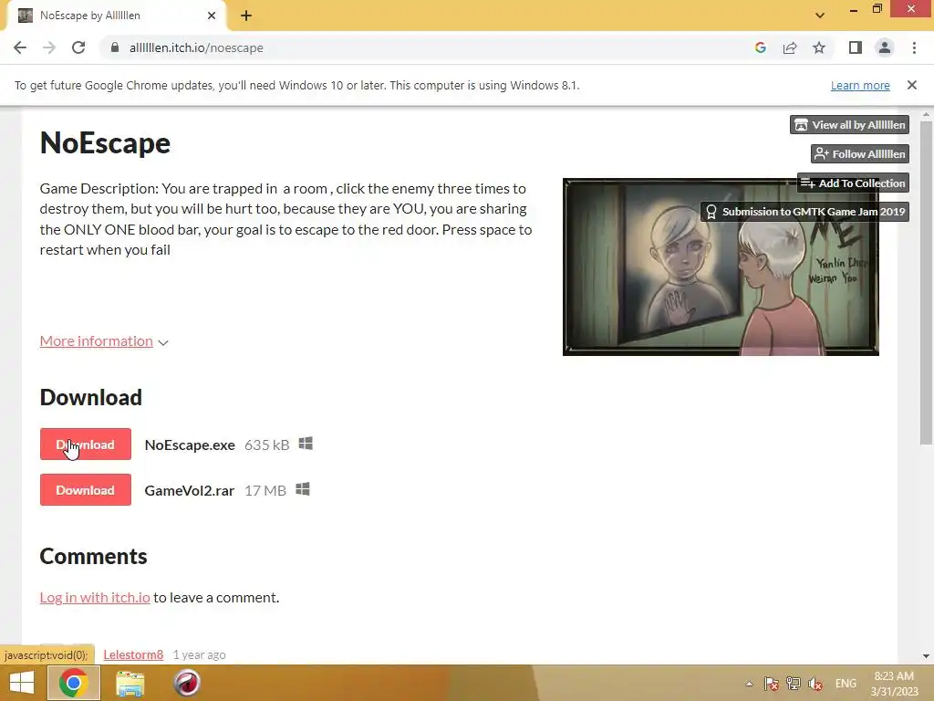Close the NoEscape by Allllllen tab

(212, 16)
